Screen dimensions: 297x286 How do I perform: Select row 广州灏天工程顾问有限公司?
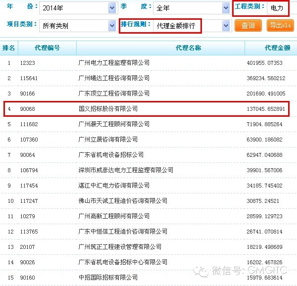(148, 124)
